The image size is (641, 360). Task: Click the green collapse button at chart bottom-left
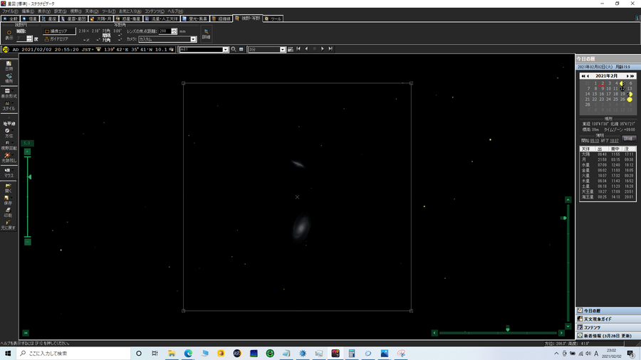tap(26, 333)
